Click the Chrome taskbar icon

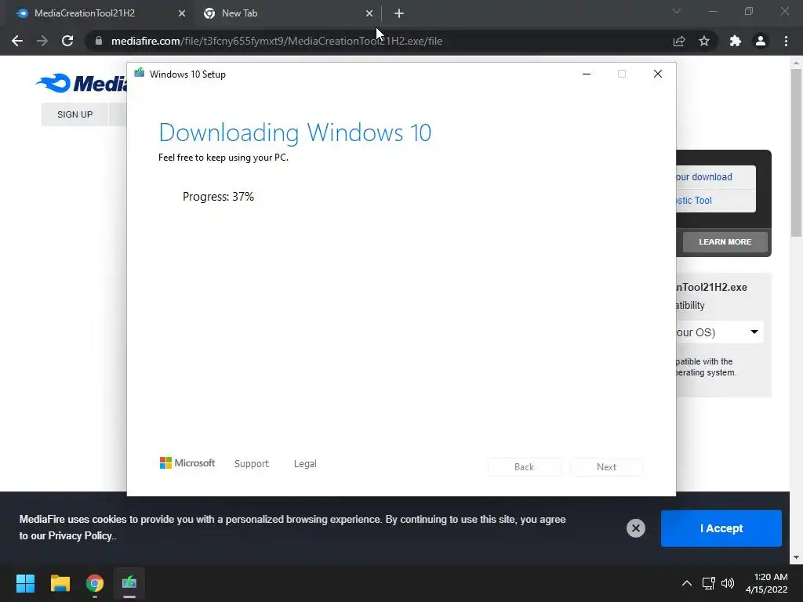point(95,583)
